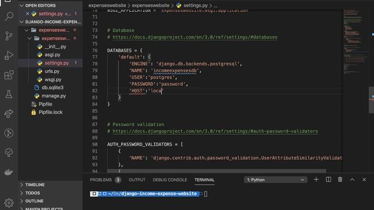Open the Git history clock icon
The height and width of the screenshot is (210, 374).
(9, 133)
